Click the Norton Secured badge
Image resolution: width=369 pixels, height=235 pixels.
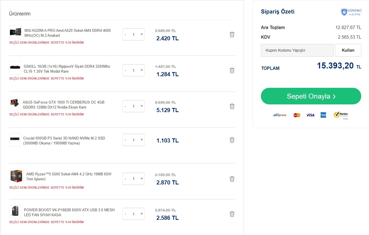point(341,115)
